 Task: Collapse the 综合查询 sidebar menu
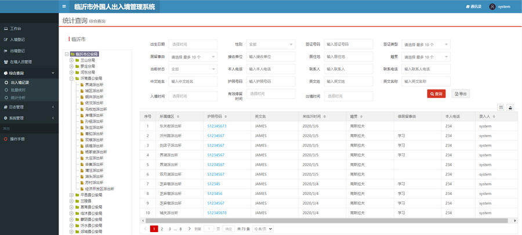(30, 73)
